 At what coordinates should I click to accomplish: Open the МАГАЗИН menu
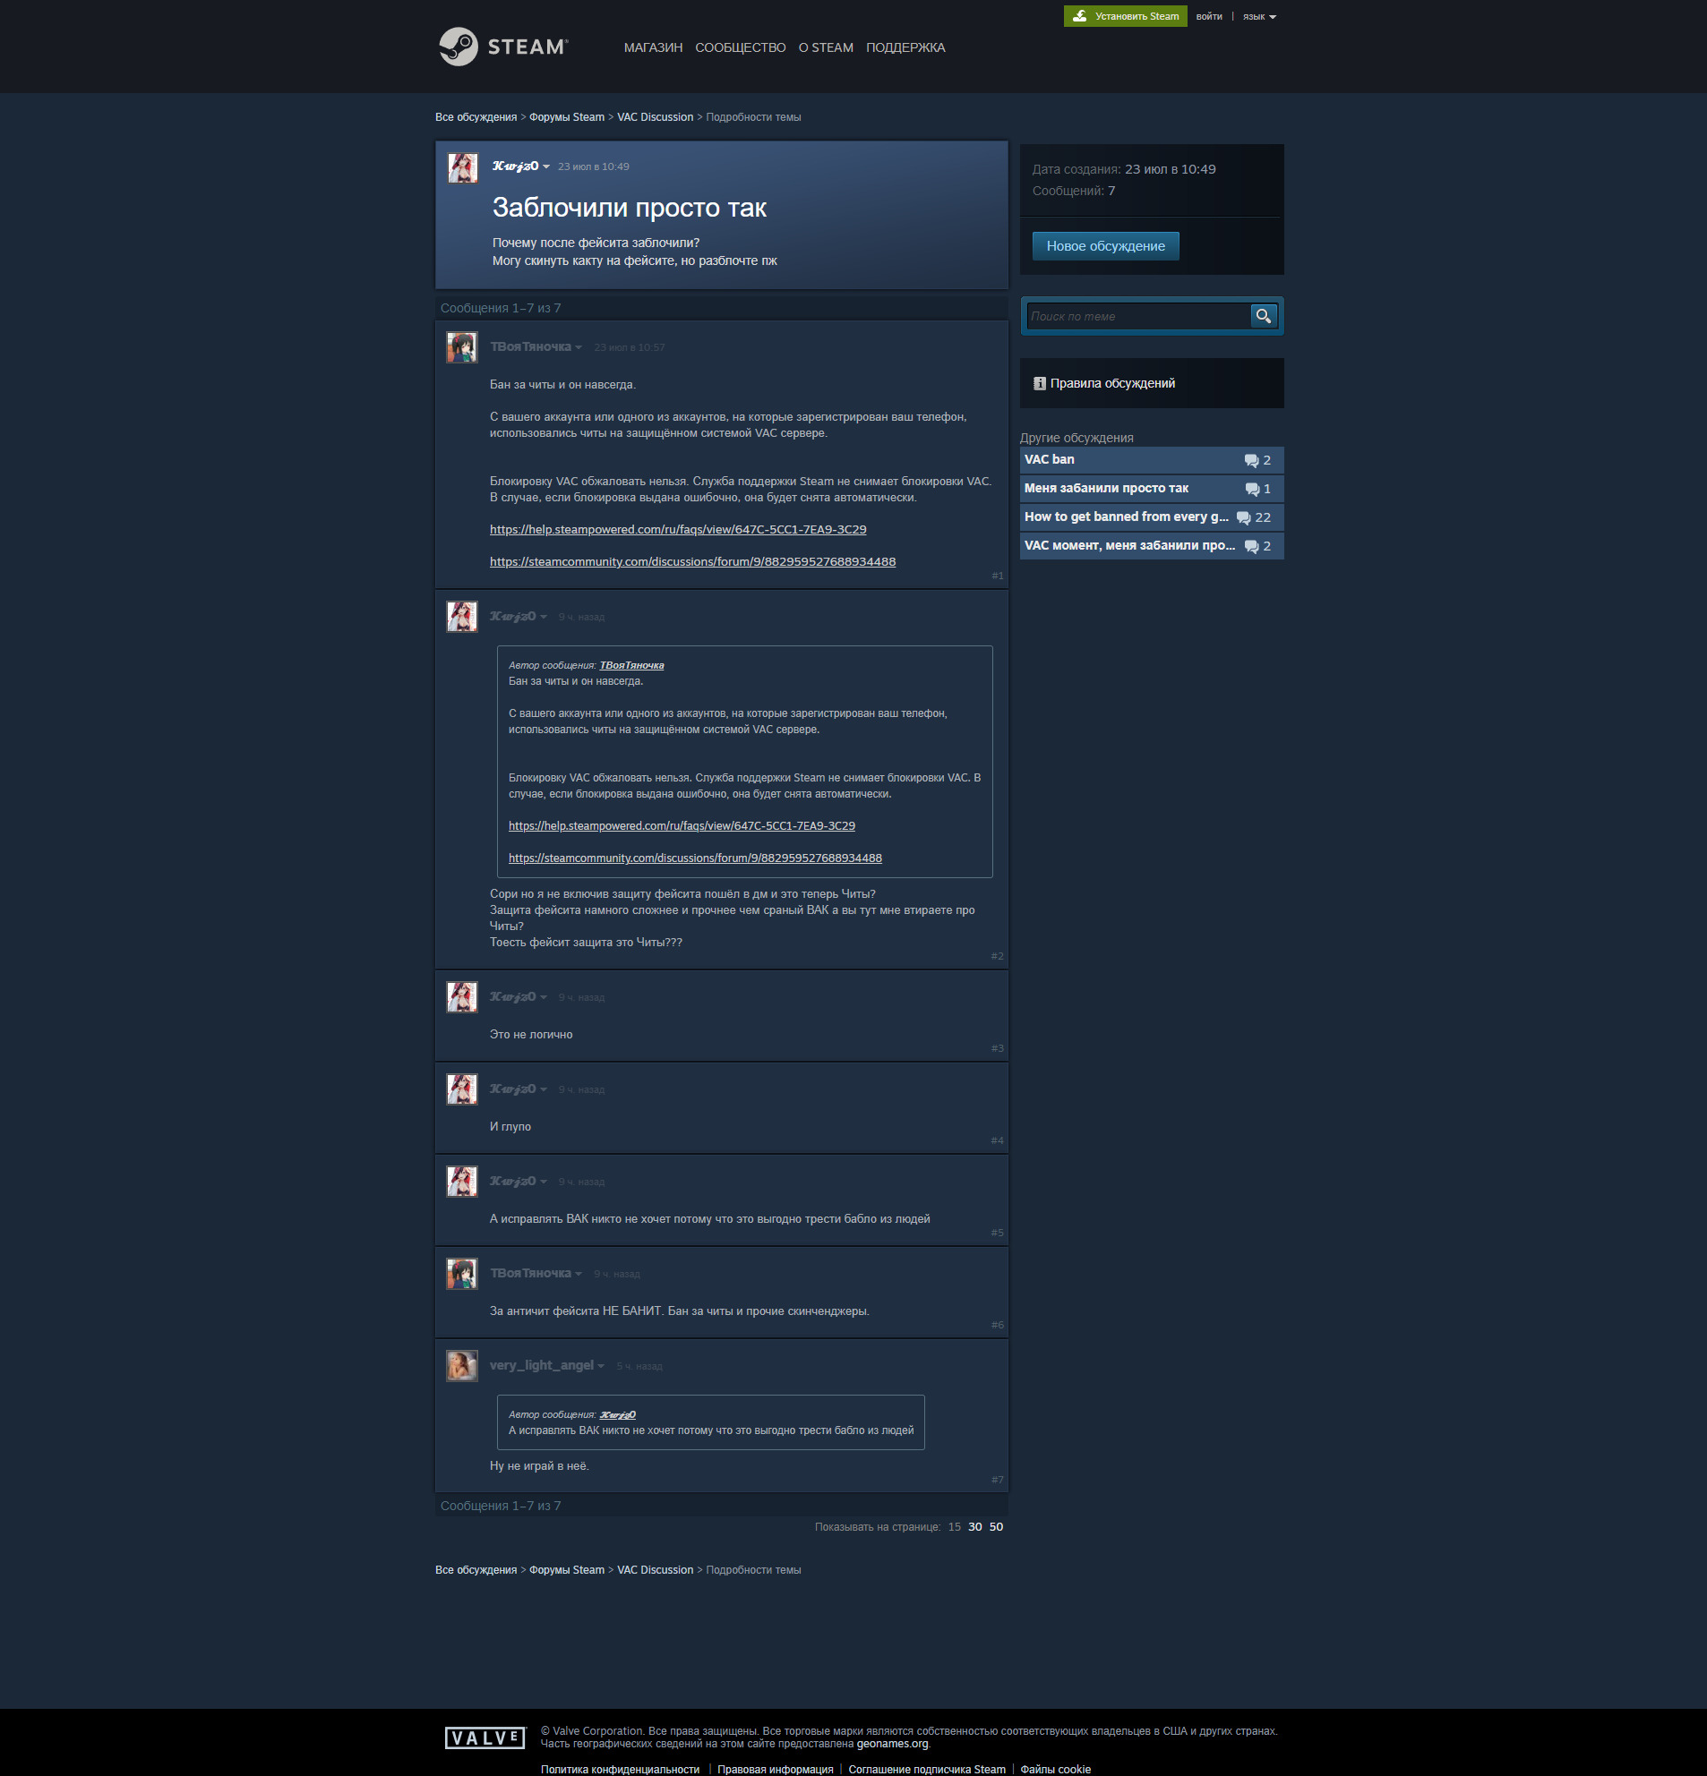point(653,48)
